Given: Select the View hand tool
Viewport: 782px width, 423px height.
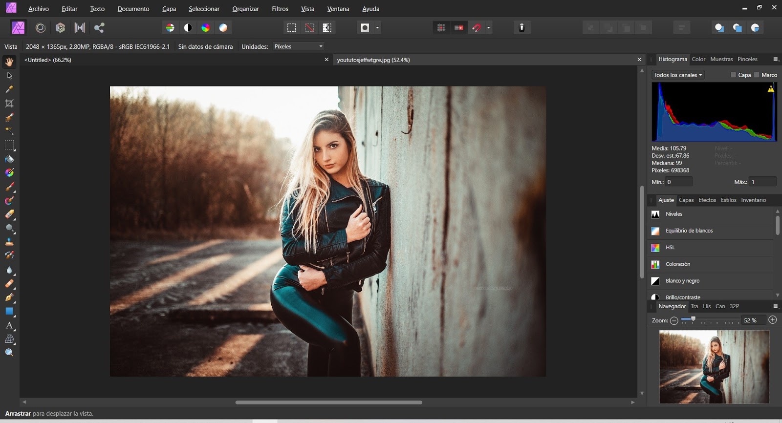Looking at the screenshot, I should pyautogui.click(x=9, y=62).
